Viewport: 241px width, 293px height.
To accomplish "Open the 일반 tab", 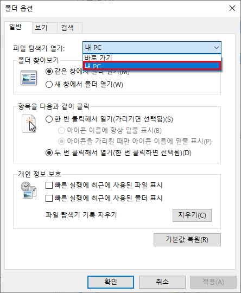I will pyautogui.click(x=16, y=27).
